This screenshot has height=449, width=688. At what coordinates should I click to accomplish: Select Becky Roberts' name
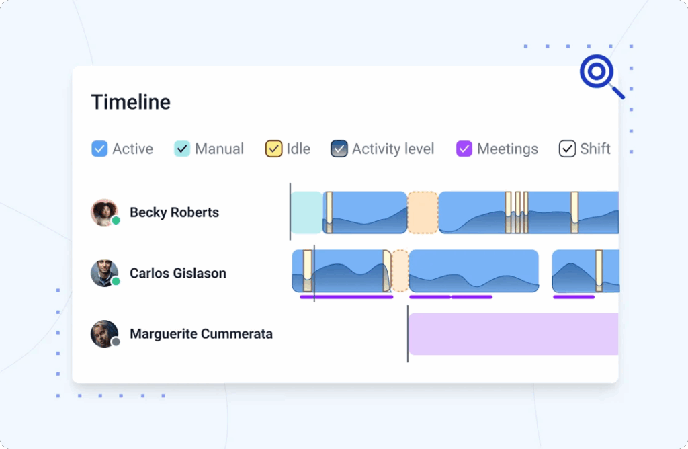point(174,212)
